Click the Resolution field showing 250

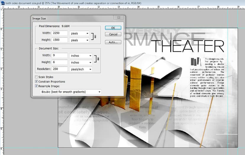click(x=59, y=69)
